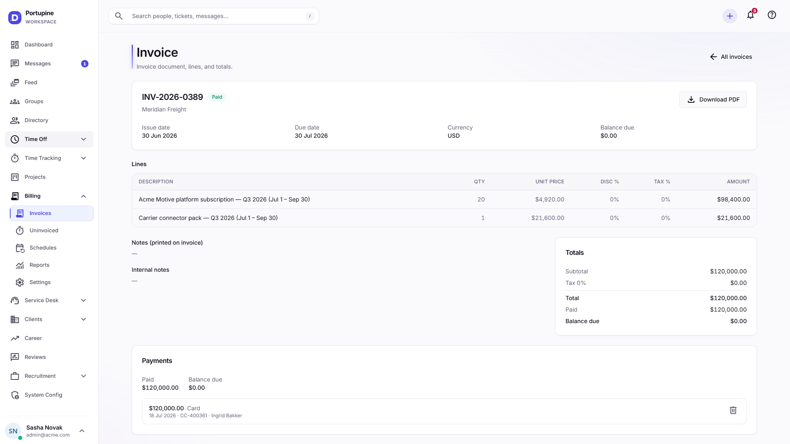The height and width of the screenshot is (444, 790).
Task: Click the Carrier connector pack line
Action: (x=444, y=218)
